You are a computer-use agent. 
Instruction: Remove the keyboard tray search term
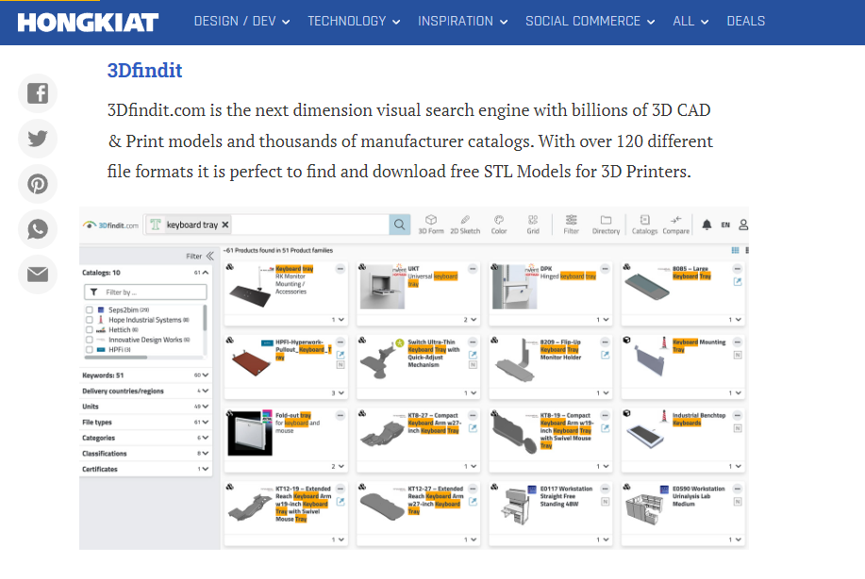point(225,225)
